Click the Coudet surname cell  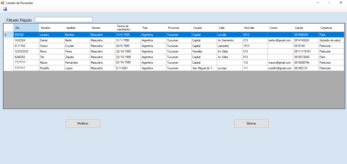(77, 46)
